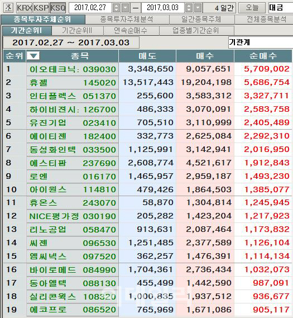Screen dimensions: 293x318
Task: Click the 매도 column header
Action: coord(147,56)
